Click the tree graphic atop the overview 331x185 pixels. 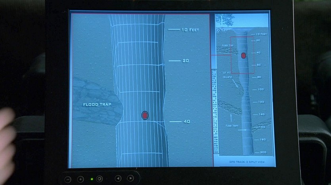228,21
